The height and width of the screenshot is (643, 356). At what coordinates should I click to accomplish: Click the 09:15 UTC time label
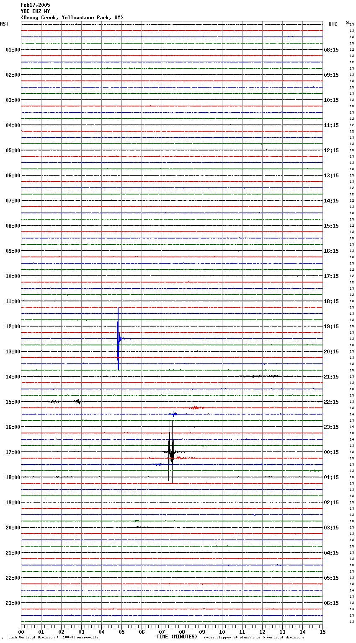tap(331, 75)
